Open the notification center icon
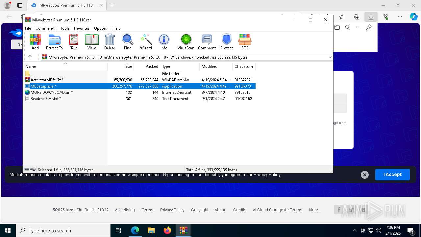The height and width of the screenshot is (237, 421). coord(411,230)
